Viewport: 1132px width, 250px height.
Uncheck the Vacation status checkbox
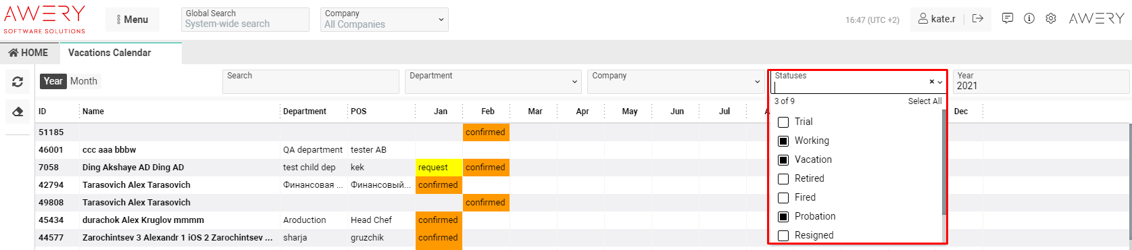(783, 160)
